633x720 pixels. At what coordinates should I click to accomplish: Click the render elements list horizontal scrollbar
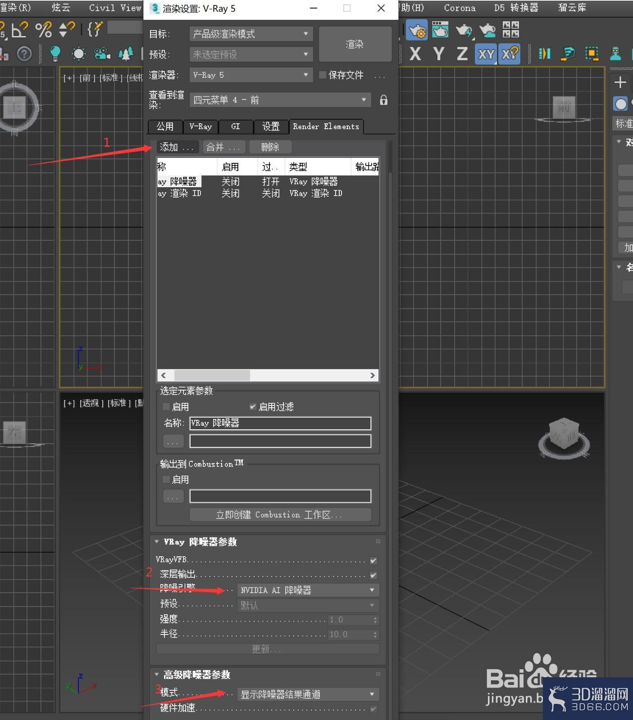268,375
